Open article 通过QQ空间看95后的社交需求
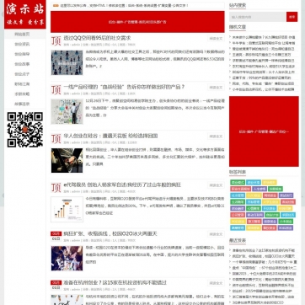The width and height of the screenshot is (305, 305). click(x=97, y=38)
